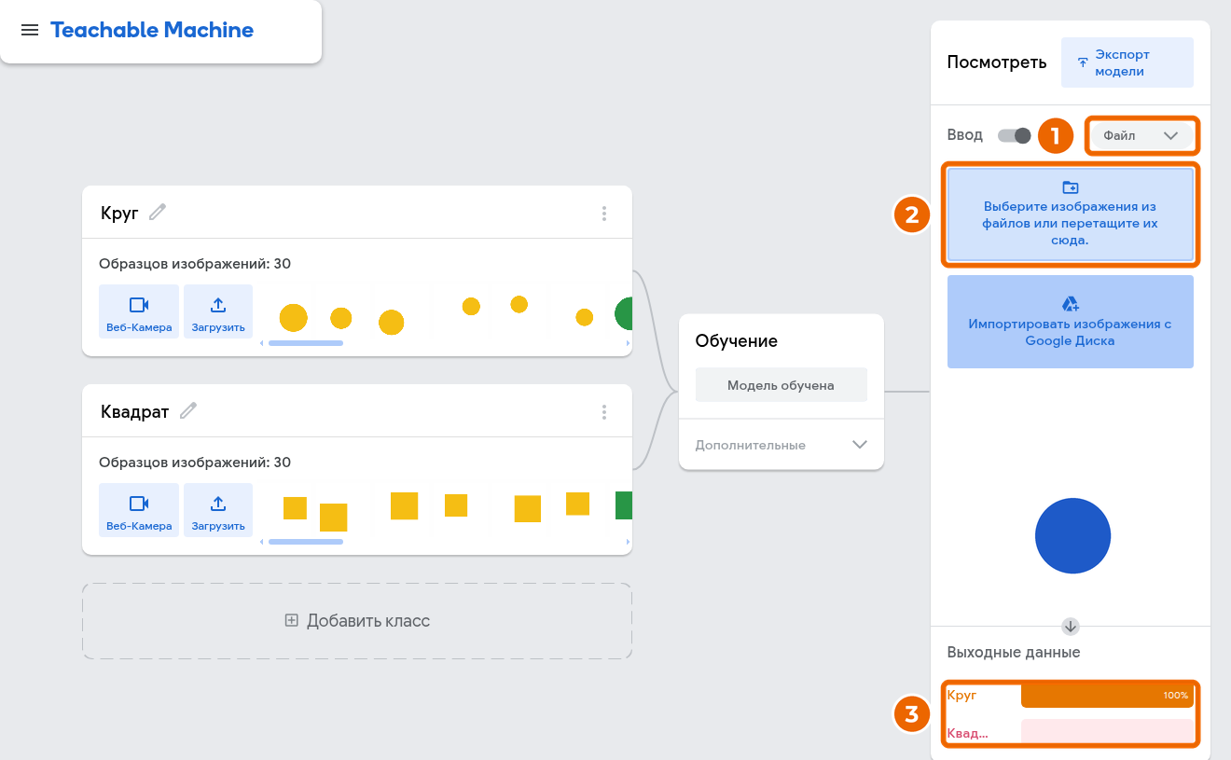Click the Квадрат class name
This screenshot has width=1231, height=760.
134,411
